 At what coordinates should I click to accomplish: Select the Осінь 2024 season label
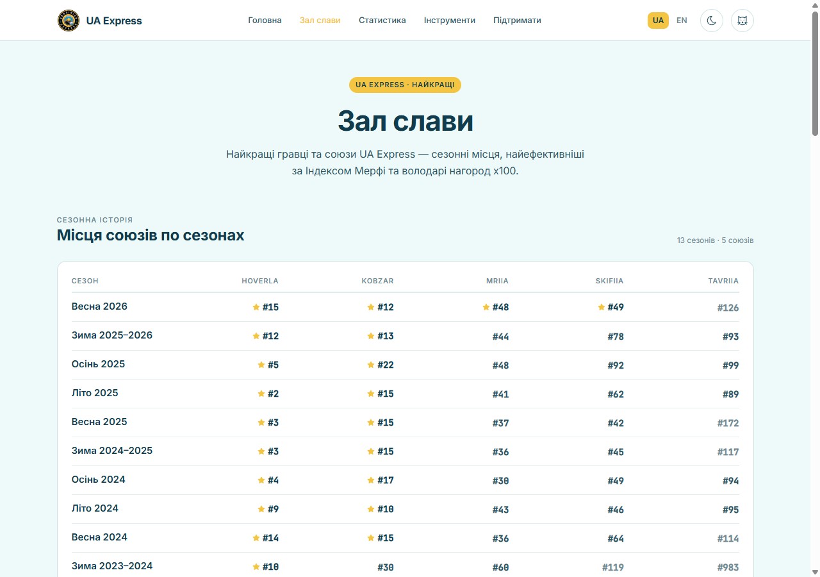(x=98, y=480)
